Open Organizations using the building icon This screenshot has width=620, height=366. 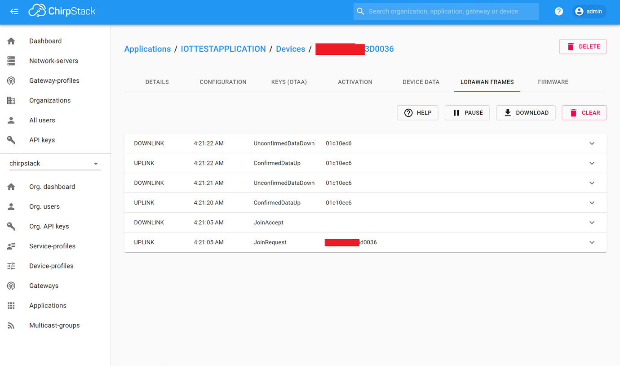[11, 100]
